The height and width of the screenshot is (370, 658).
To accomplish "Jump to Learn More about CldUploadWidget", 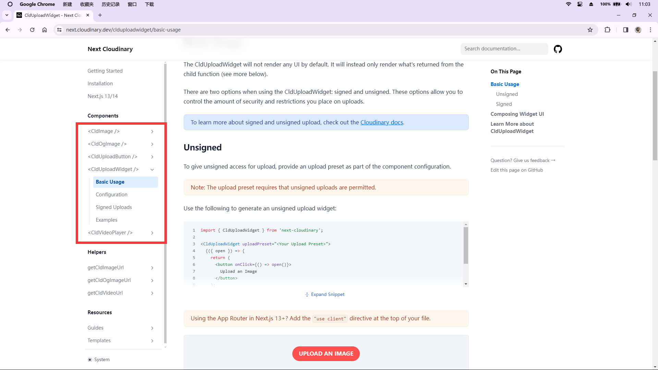I will pyautogui.click(x=512, y=127).
